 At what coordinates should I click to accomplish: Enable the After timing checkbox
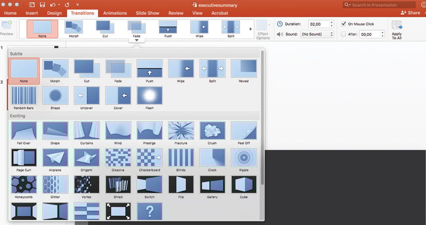(343, 34)
